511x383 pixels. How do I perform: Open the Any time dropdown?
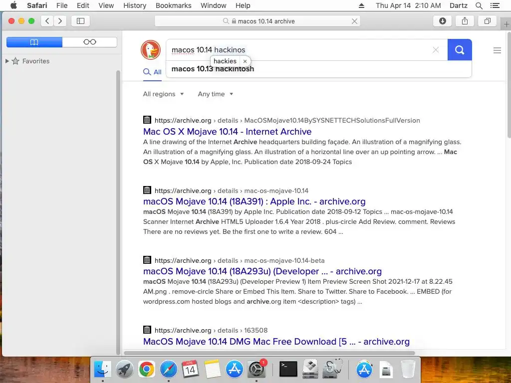tap(216, 94)
